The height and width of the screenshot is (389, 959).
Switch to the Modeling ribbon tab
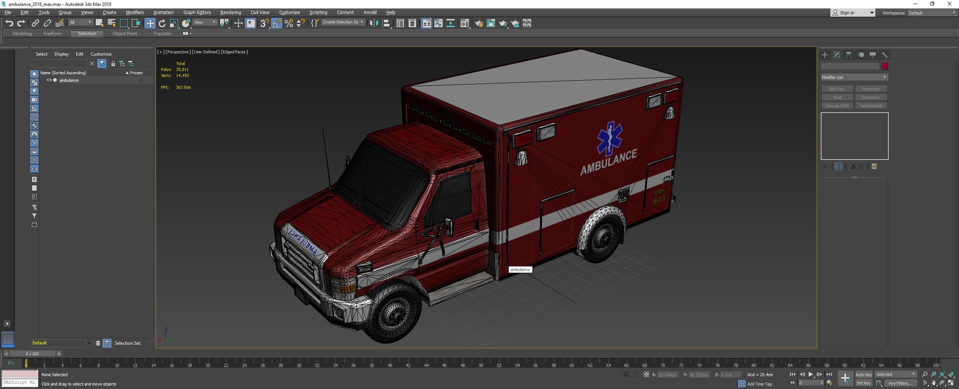point(22,33)
